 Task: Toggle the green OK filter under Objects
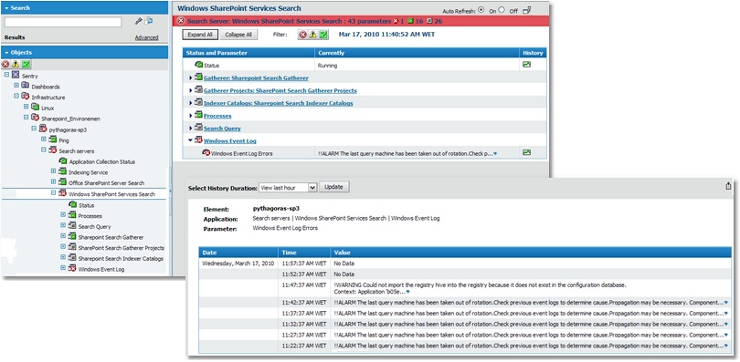(x=26, y=65)
